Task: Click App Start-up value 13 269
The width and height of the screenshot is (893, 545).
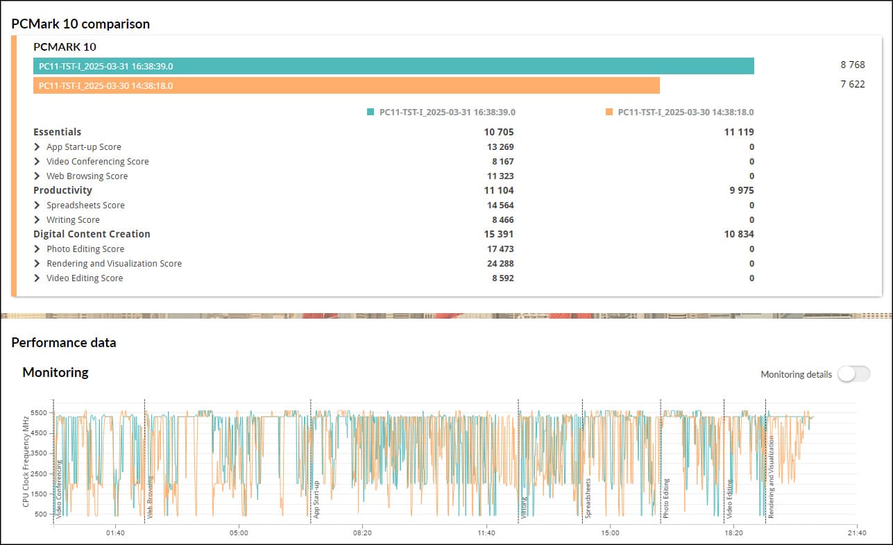Action: [x=500, y=147]
